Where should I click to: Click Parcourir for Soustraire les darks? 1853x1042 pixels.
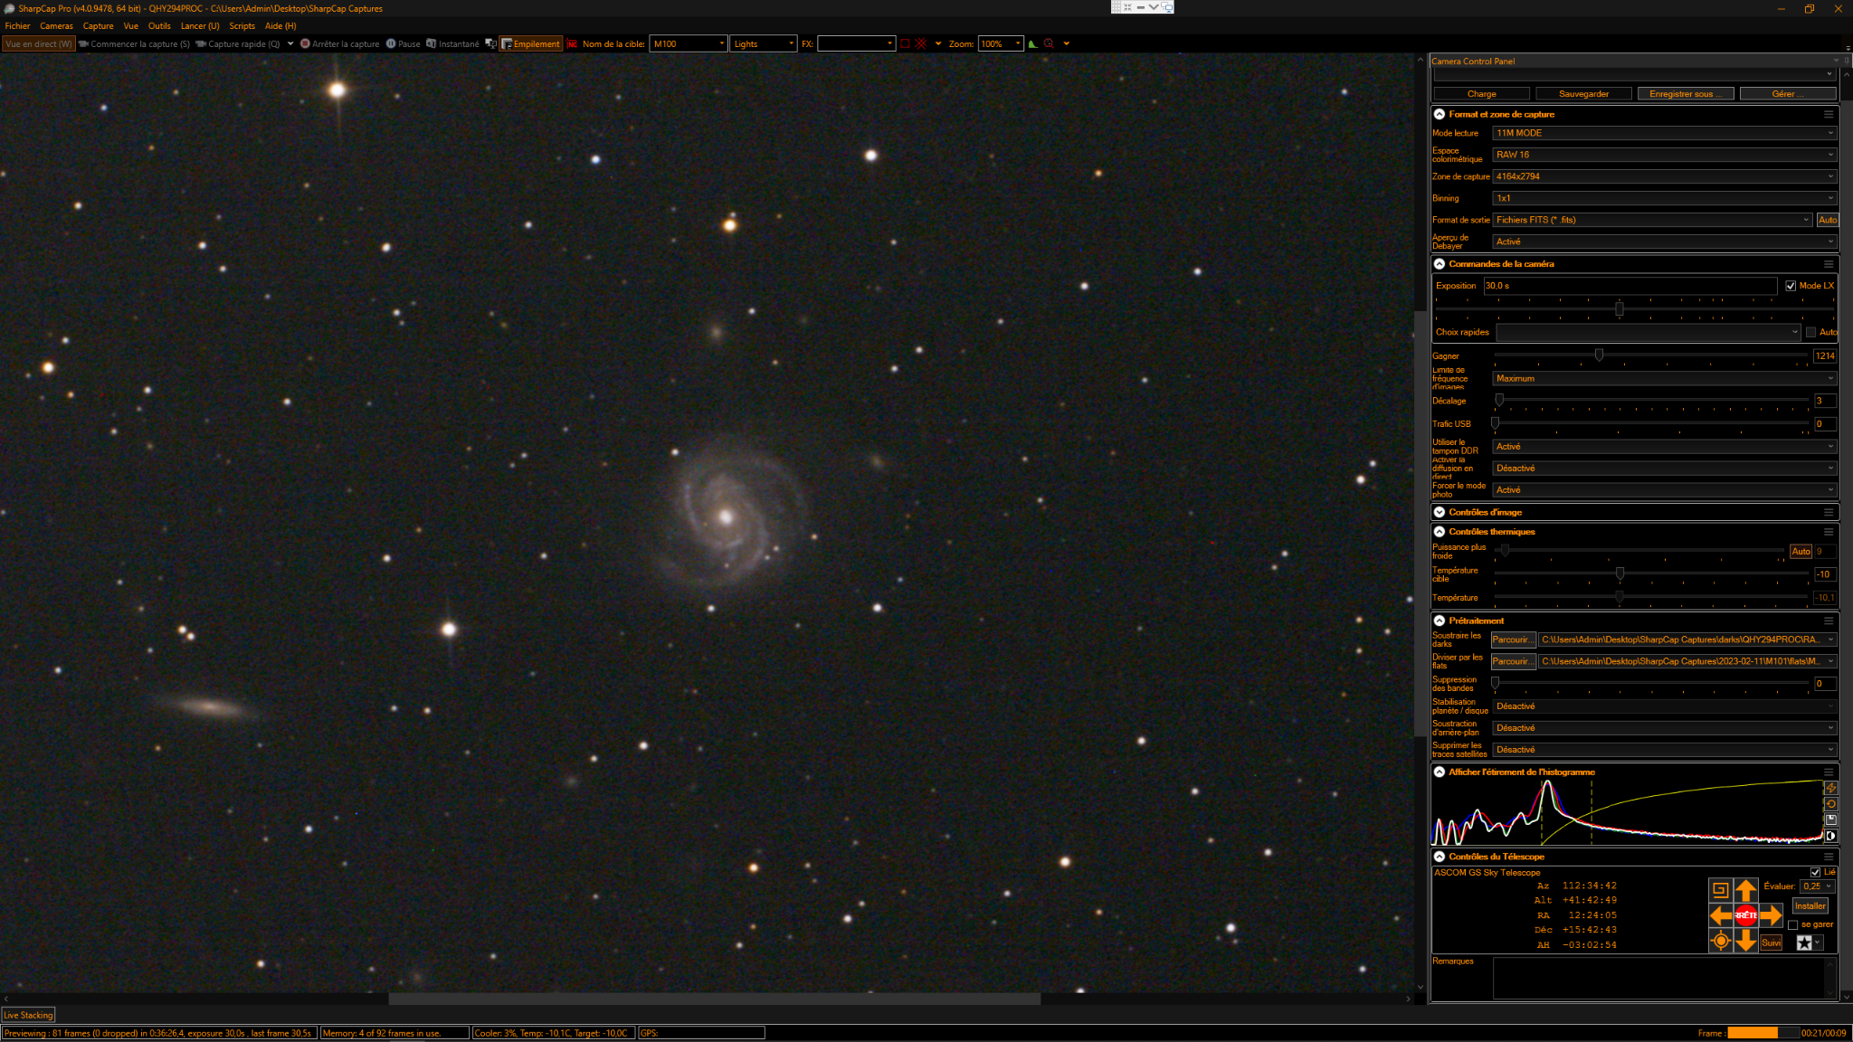pyautogui.click(x=1513, y=639)
